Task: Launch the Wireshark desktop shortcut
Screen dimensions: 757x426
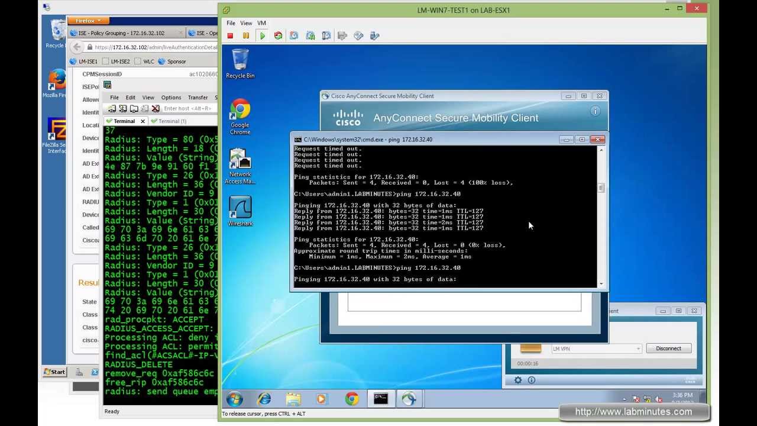Action: tap(240, 211)
